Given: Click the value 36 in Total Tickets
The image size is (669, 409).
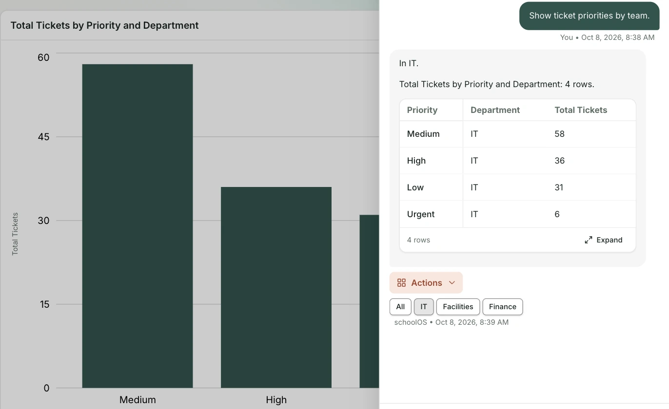Looking at the screenshot, I should pos(559,161).
